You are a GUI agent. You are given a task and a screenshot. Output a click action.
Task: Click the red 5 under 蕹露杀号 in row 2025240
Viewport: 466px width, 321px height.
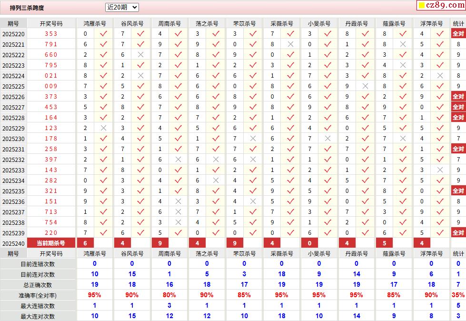pos(385,243)
